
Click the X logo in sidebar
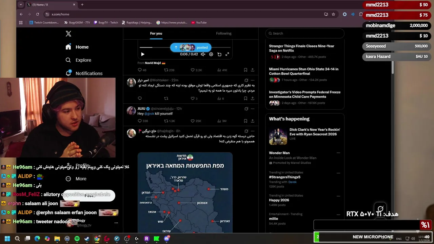(x=68, y=34)
